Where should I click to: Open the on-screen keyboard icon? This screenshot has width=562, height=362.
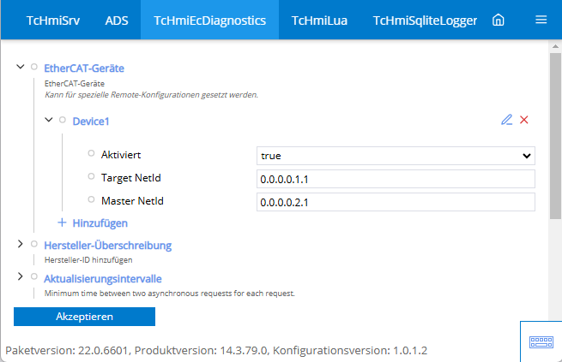pyautogui.click(x=541, y=341)
